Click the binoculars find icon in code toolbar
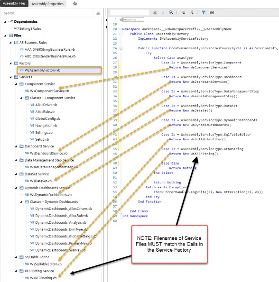Screen dimensions: 279x282 pyautogui.click(x=155, y=13)
